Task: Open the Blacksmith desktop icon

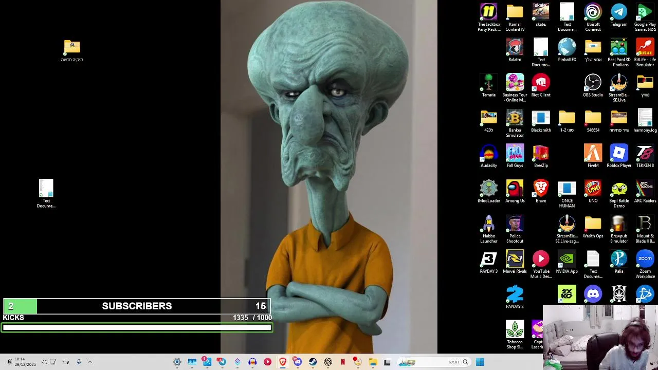Action: [541, 121]
